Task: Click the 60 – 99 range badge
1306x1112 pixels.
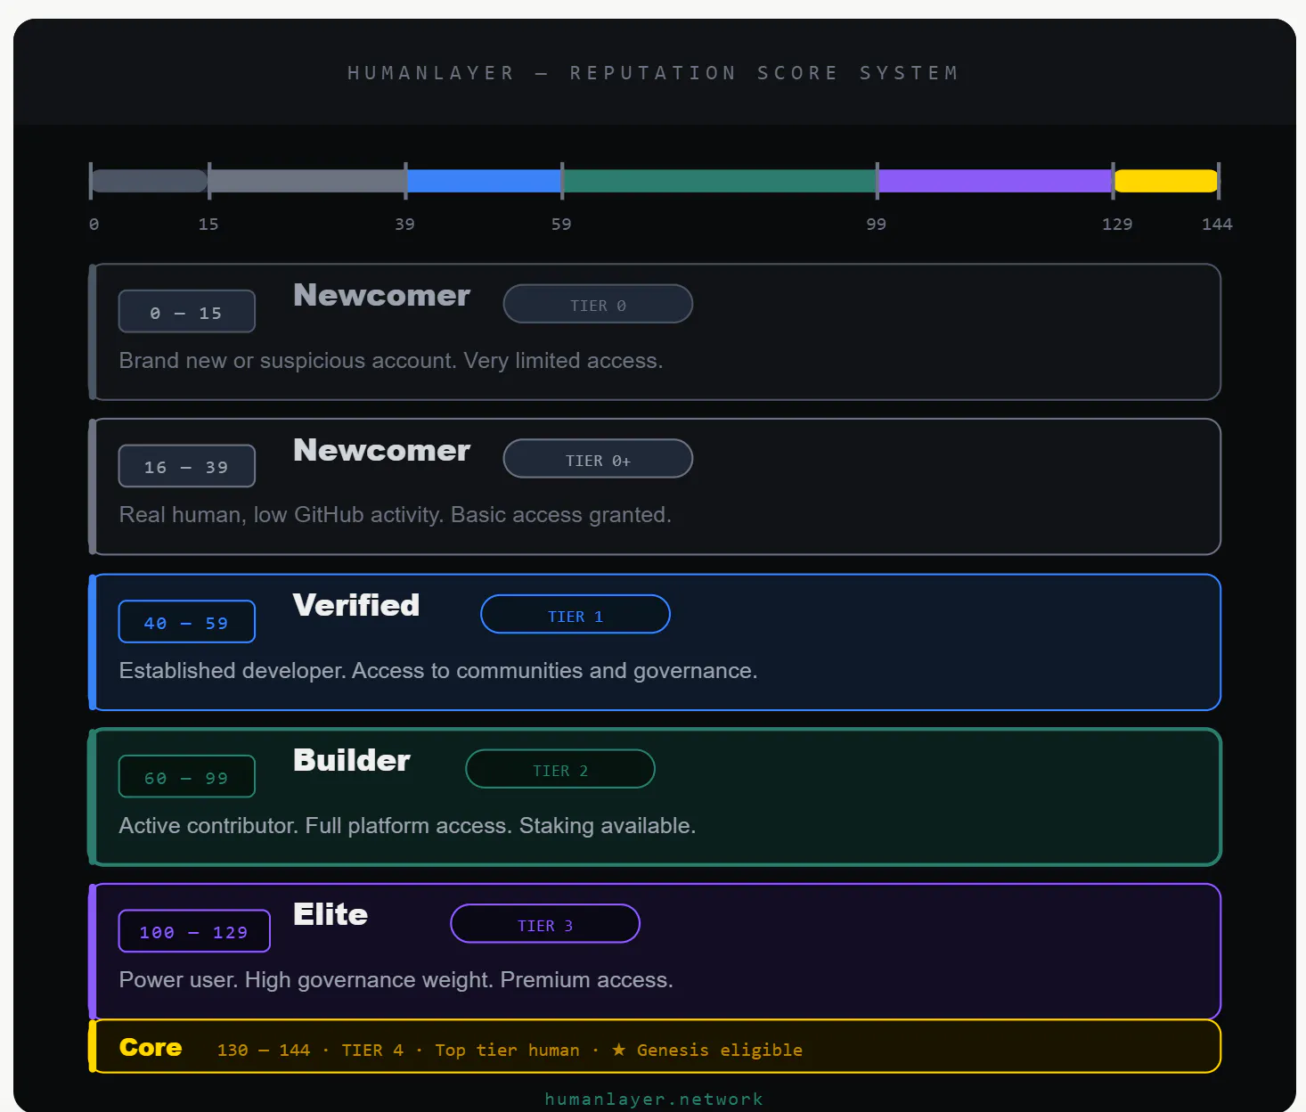Action: pyautogui.click(x=187, y=777)
